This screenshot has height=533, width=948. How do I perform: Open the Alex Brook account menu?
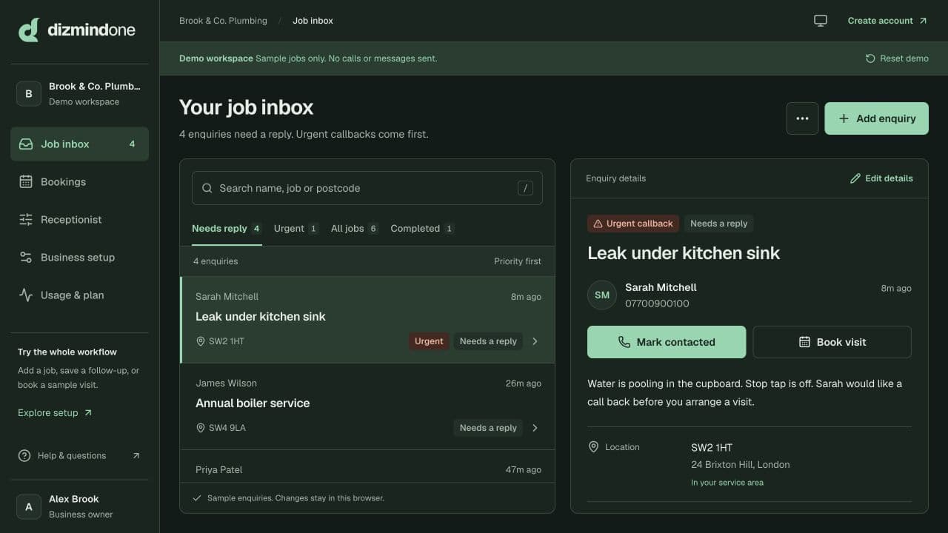point(79,507)
